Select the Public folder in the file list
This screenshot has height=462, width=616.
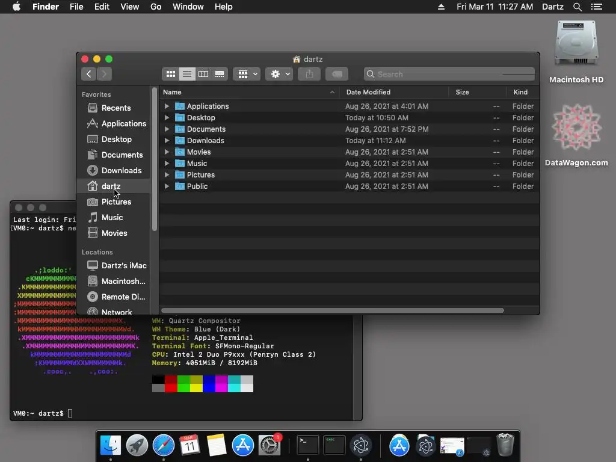click(x=350, y=186)
